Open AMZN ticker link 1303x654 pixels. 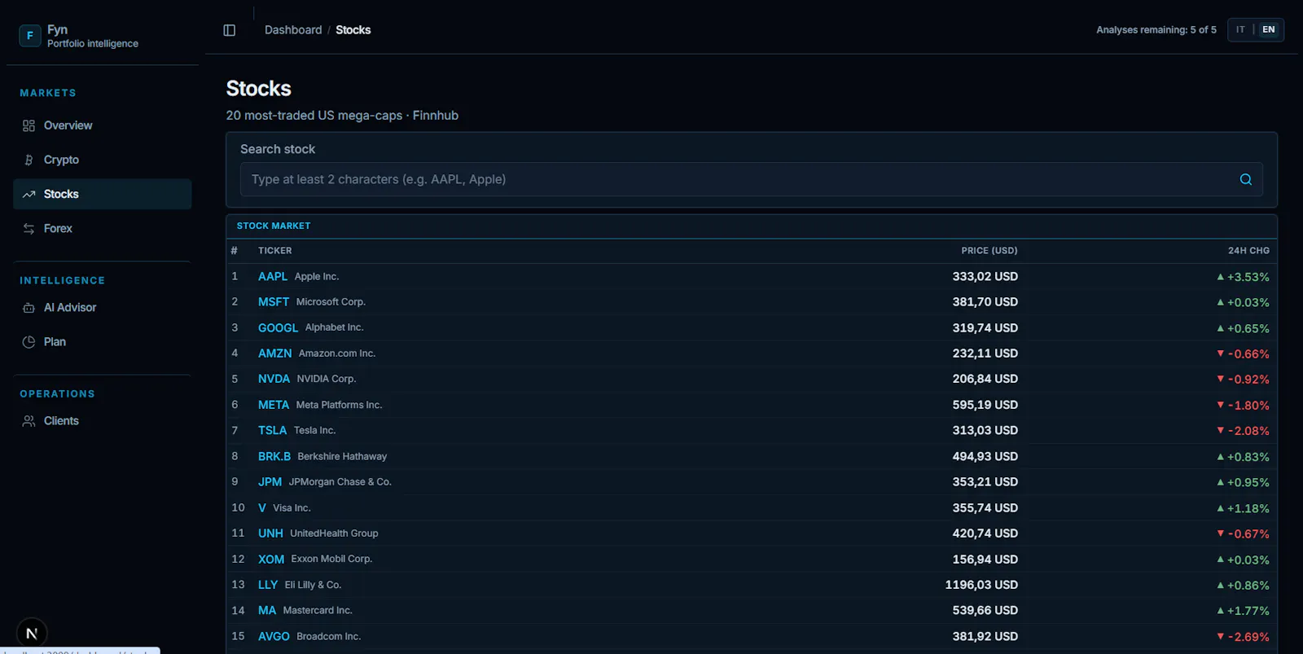coord(275,353)
